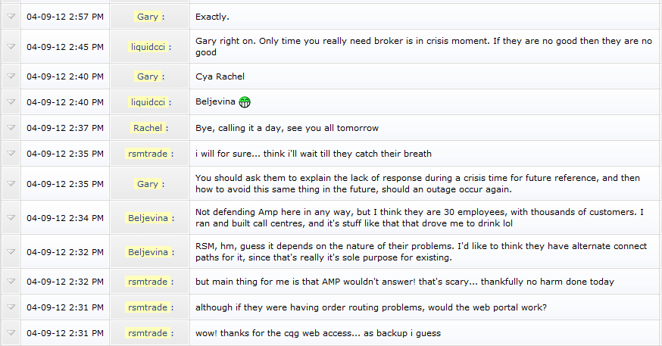Open Rachel's username link
The width and height of the screenshot is (662, 346).
[x=148, y=128]
